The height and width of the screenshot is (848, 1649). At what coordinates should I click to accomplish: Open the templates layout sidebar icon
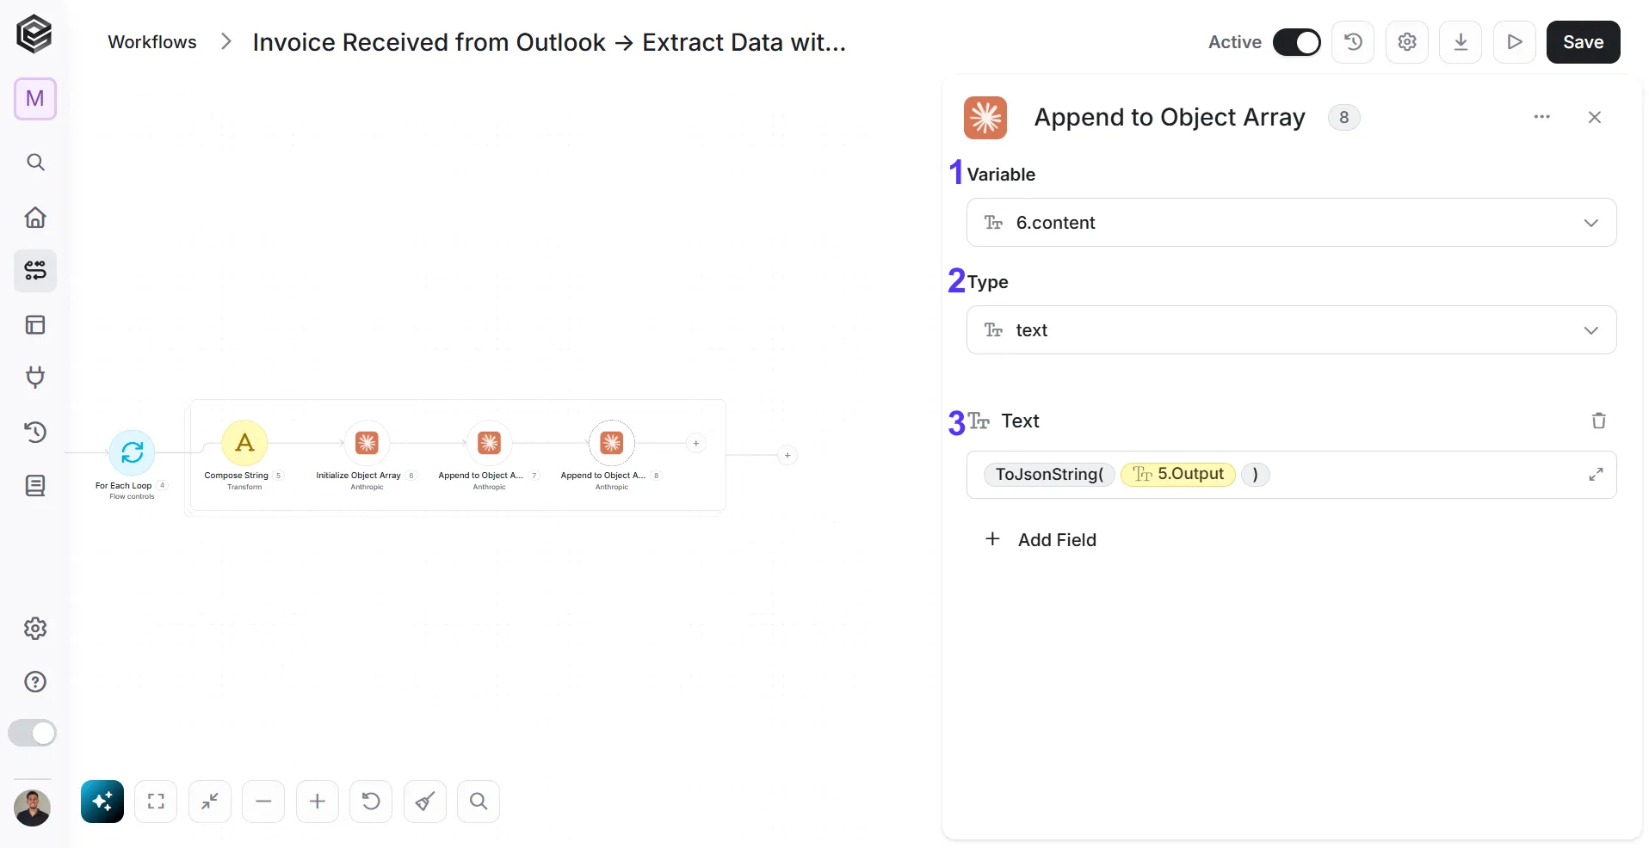click(x=35, y=325)
